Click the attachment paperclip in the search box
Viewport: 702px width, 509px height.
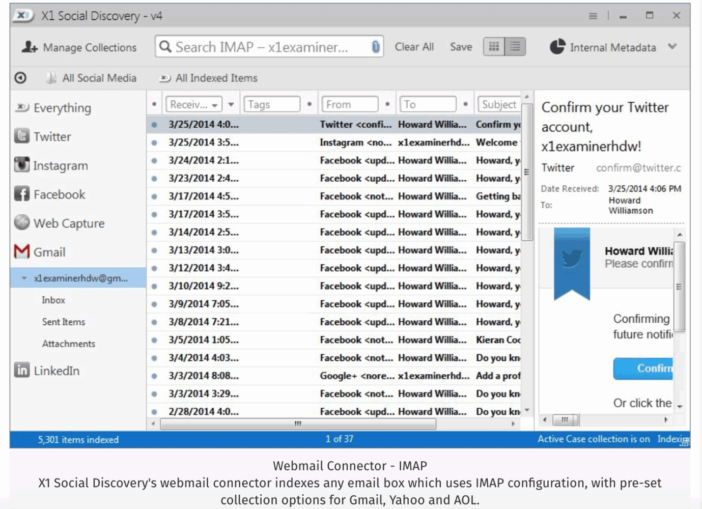(x=375, y=47)
